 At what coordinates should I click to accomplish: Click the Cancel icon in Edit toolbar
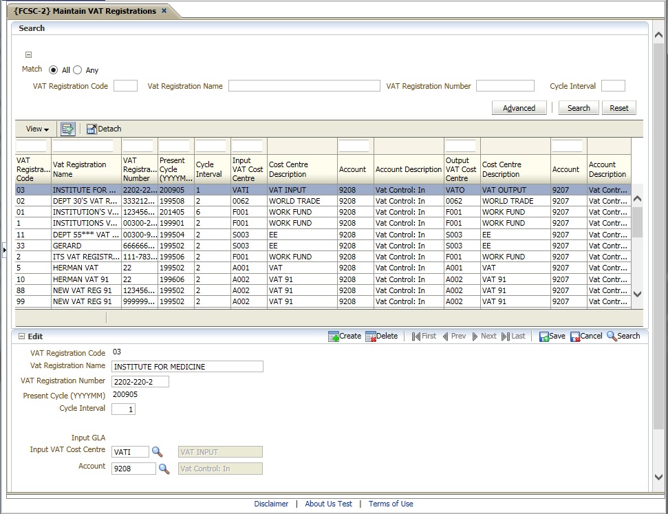point(575,336)
